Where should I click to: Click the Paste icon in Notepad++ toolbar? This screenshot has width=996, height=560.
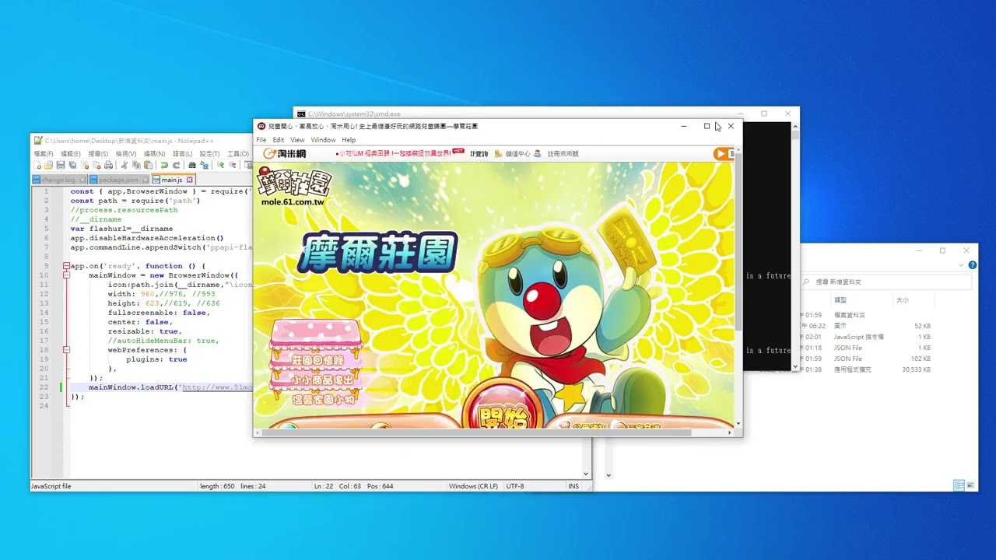tap(148, 165)
